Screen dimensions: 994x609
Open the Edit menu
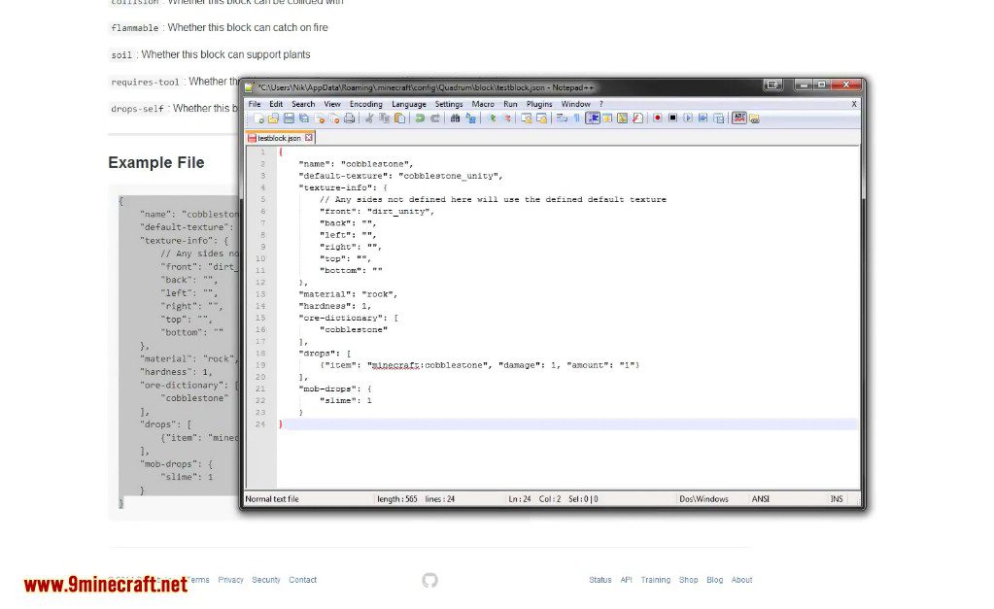(x=276, y=104)
